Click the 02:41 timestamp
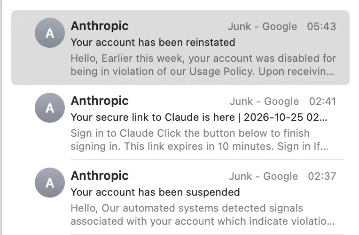359x235 pixels. (323, 101)
